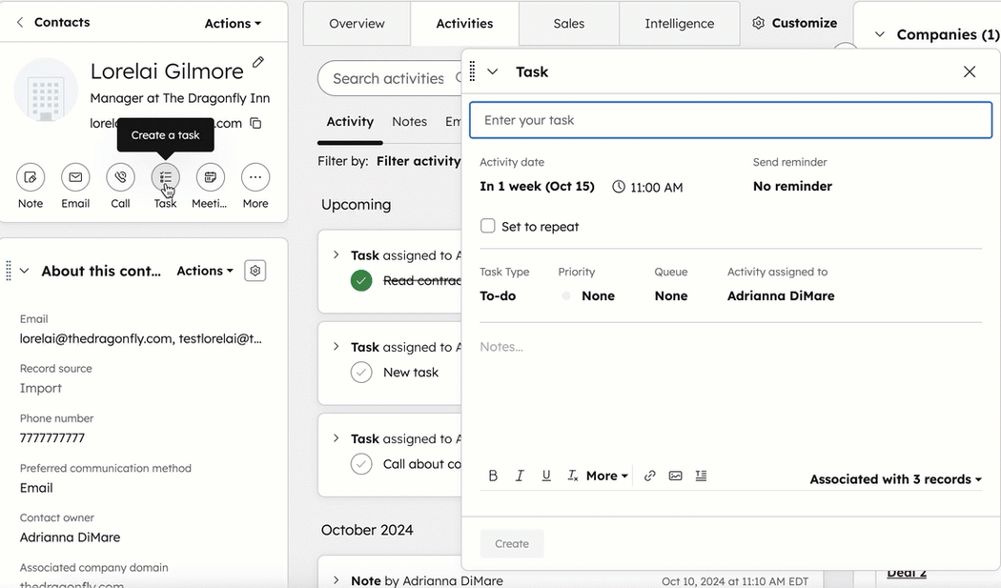Screen dimensions: 1001x588
Task: Click the Call phone icon
Action: pyautogui.click(x=120, y=177)
